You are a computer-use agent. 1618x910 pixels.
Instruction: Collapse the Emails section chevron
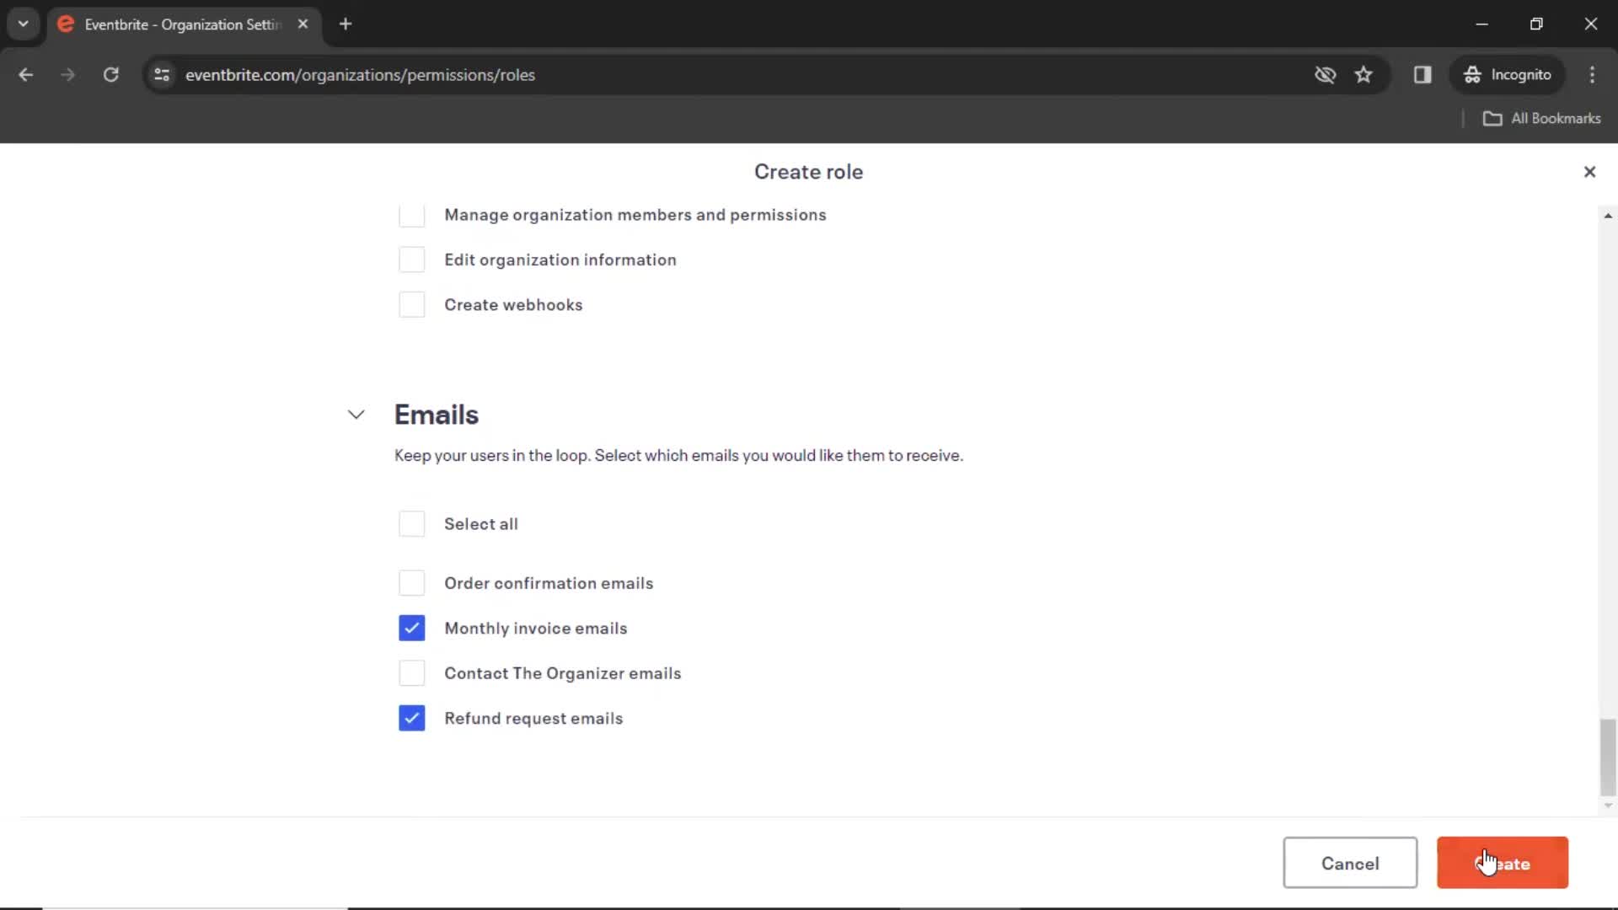point(356,415)
